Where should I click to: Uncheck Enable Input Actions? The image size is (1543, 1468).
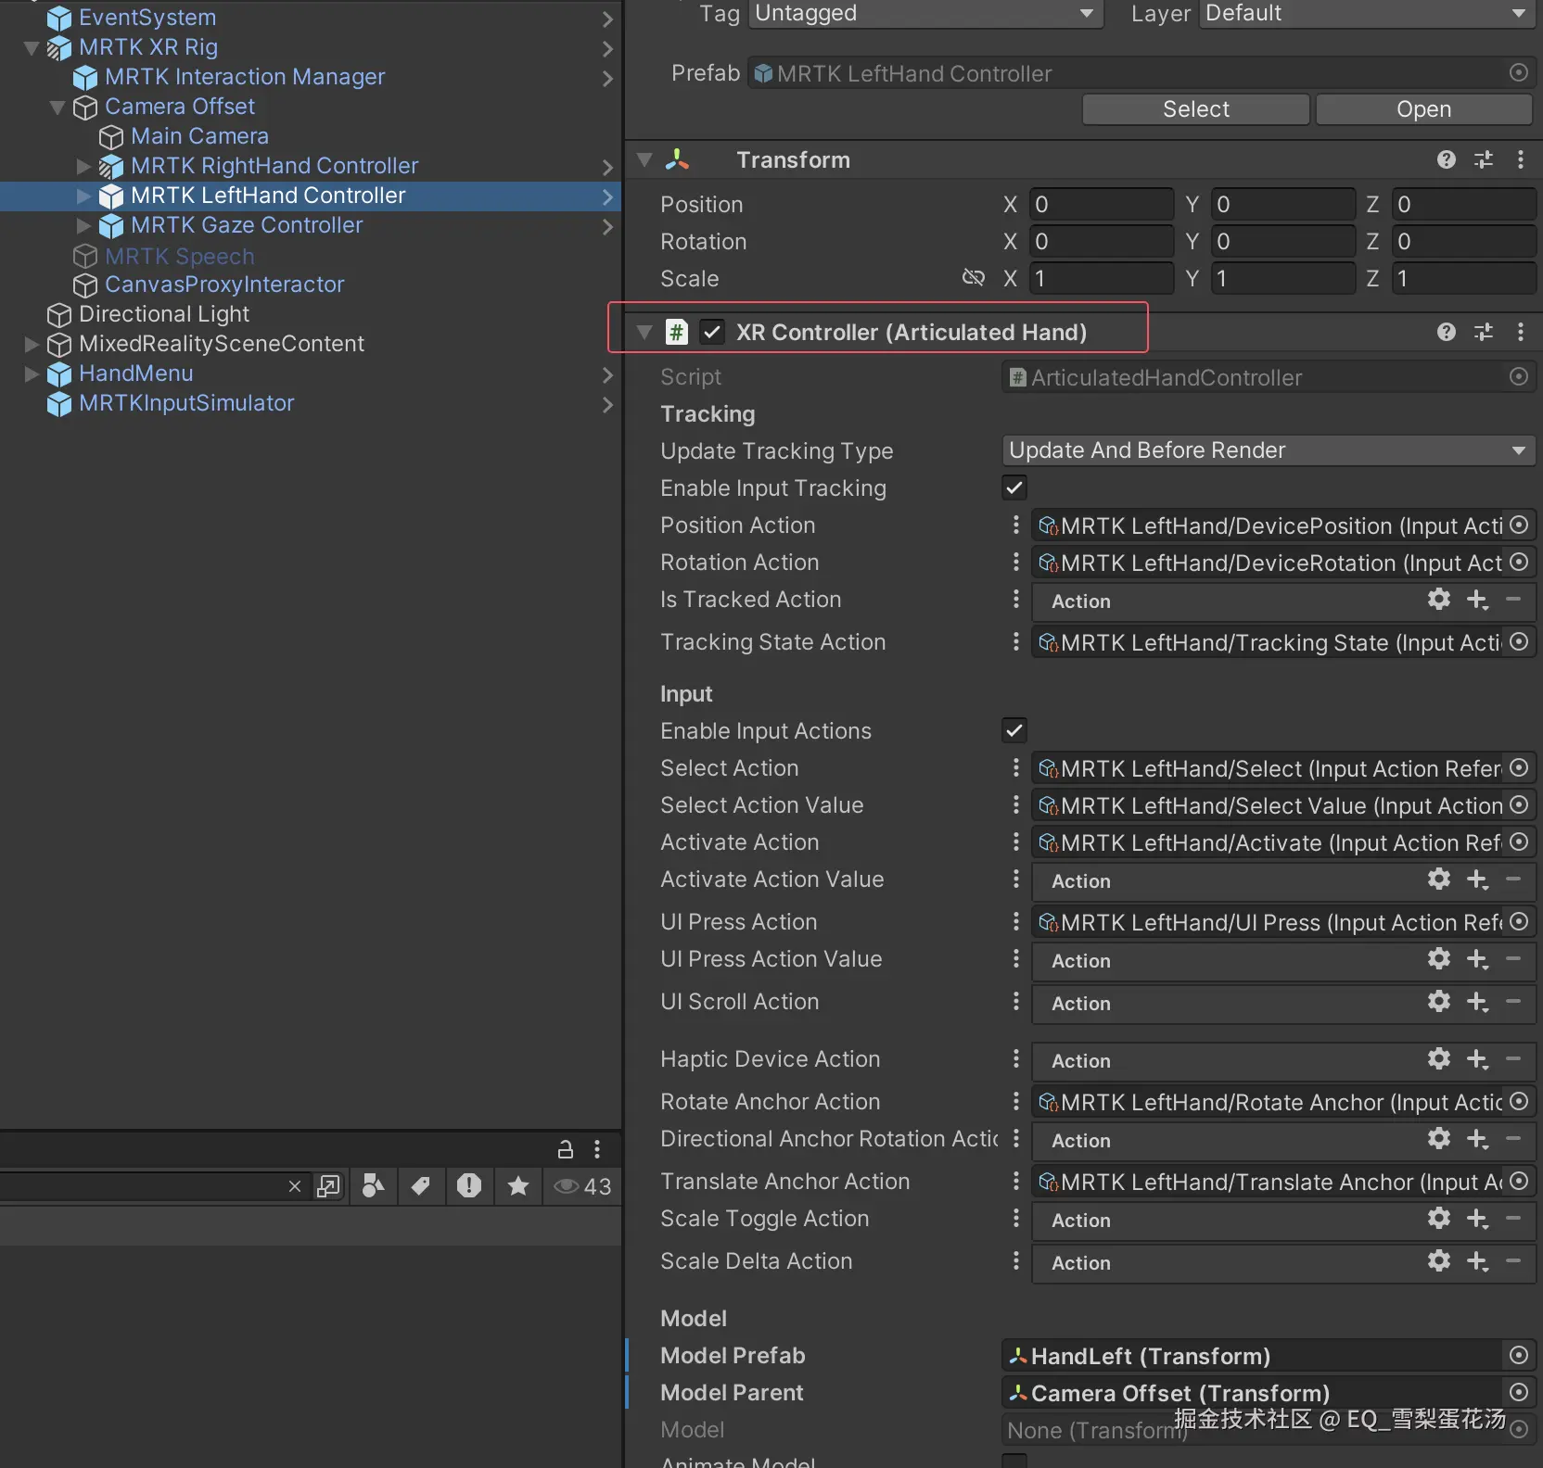click(1014, 730)
